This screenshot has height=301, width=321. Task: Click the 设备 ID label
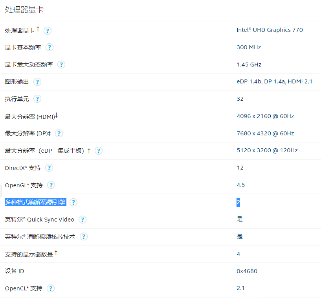(15, 271)
